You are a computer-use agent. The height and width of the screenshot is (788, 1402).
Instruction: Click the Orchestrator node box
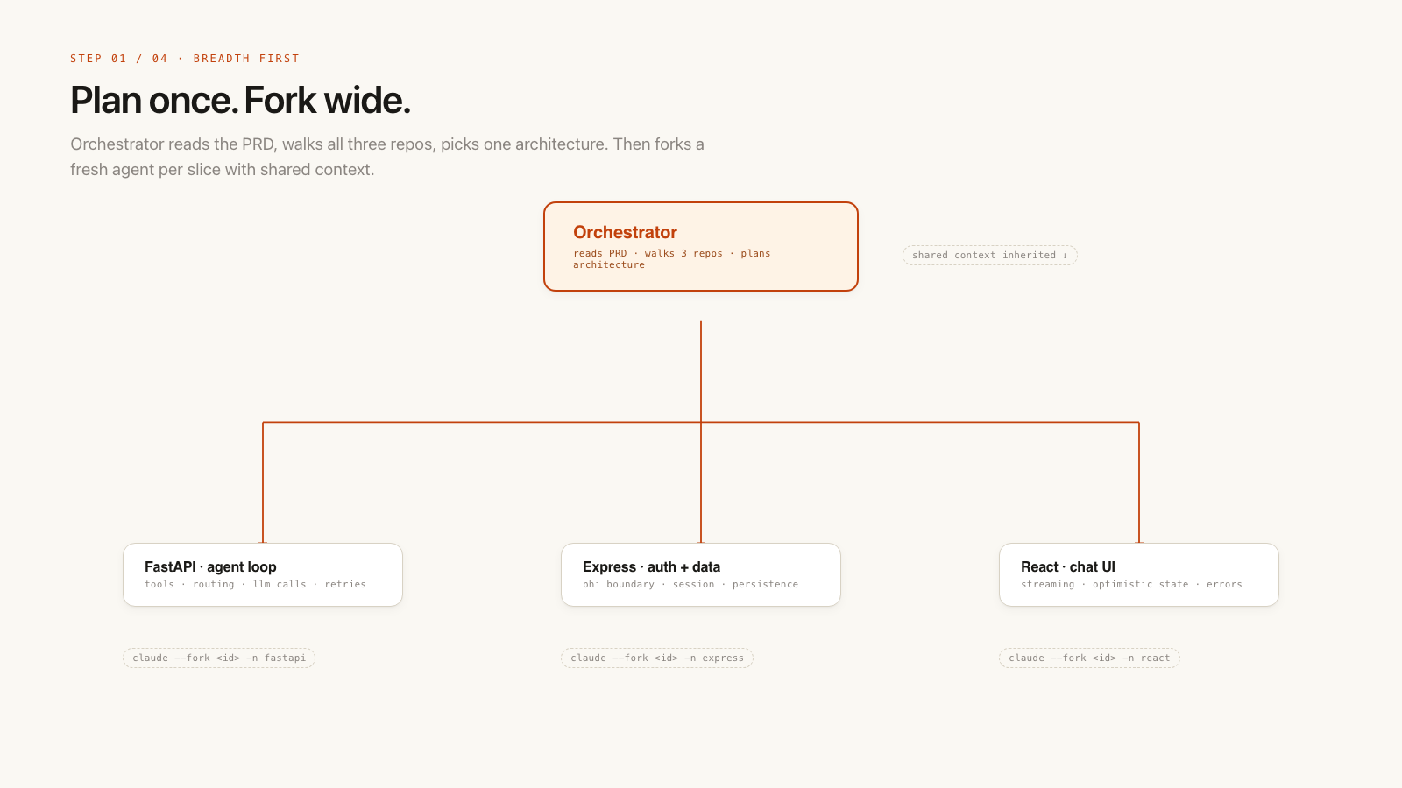701,247
